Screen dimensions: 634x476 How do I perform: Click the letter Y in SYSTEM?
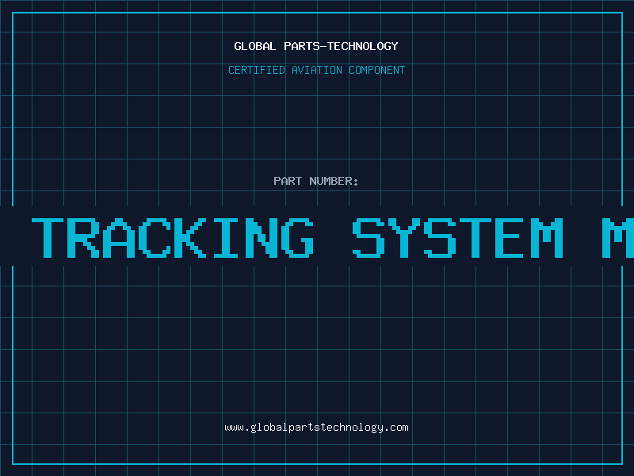tap(404, 236)
